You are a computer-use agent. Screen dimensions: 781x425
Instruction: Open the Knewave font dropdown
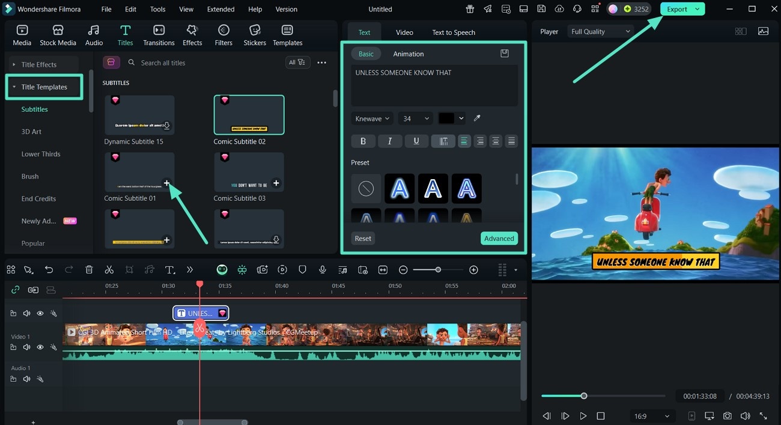tap(372, 118)
